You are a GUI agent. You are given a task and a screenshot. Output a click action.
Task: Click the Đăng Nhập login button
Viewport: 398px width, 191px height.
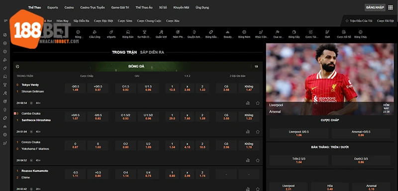[375, 7]
